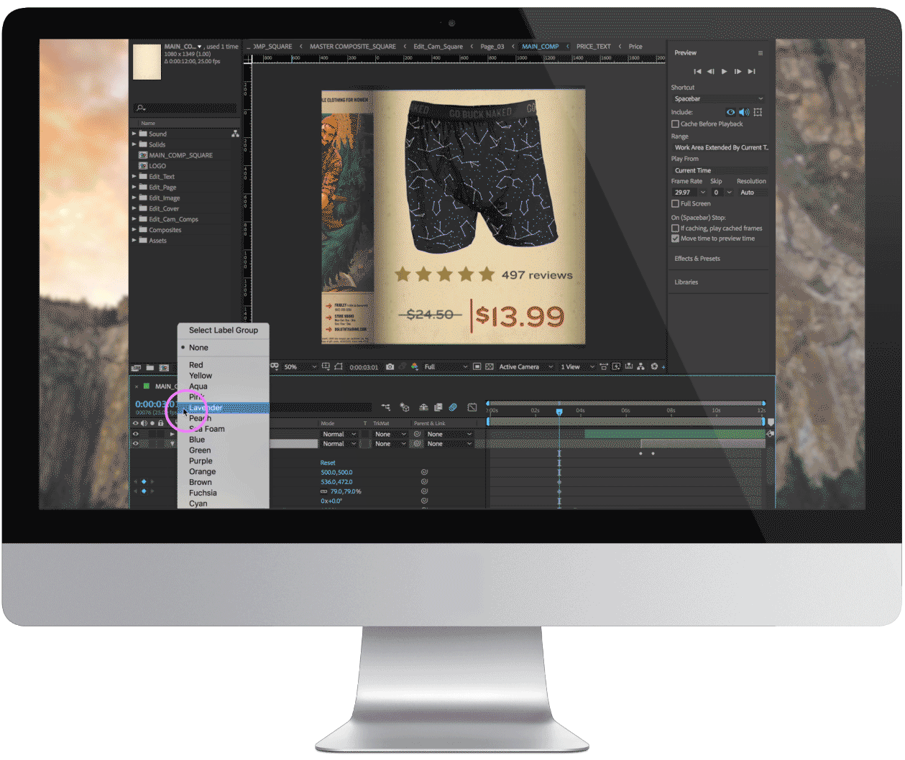Open the Range dropdown Work Area Extended
Viewport: 905px width, 760px height.
pyautogui.click(x=720, y=147)
